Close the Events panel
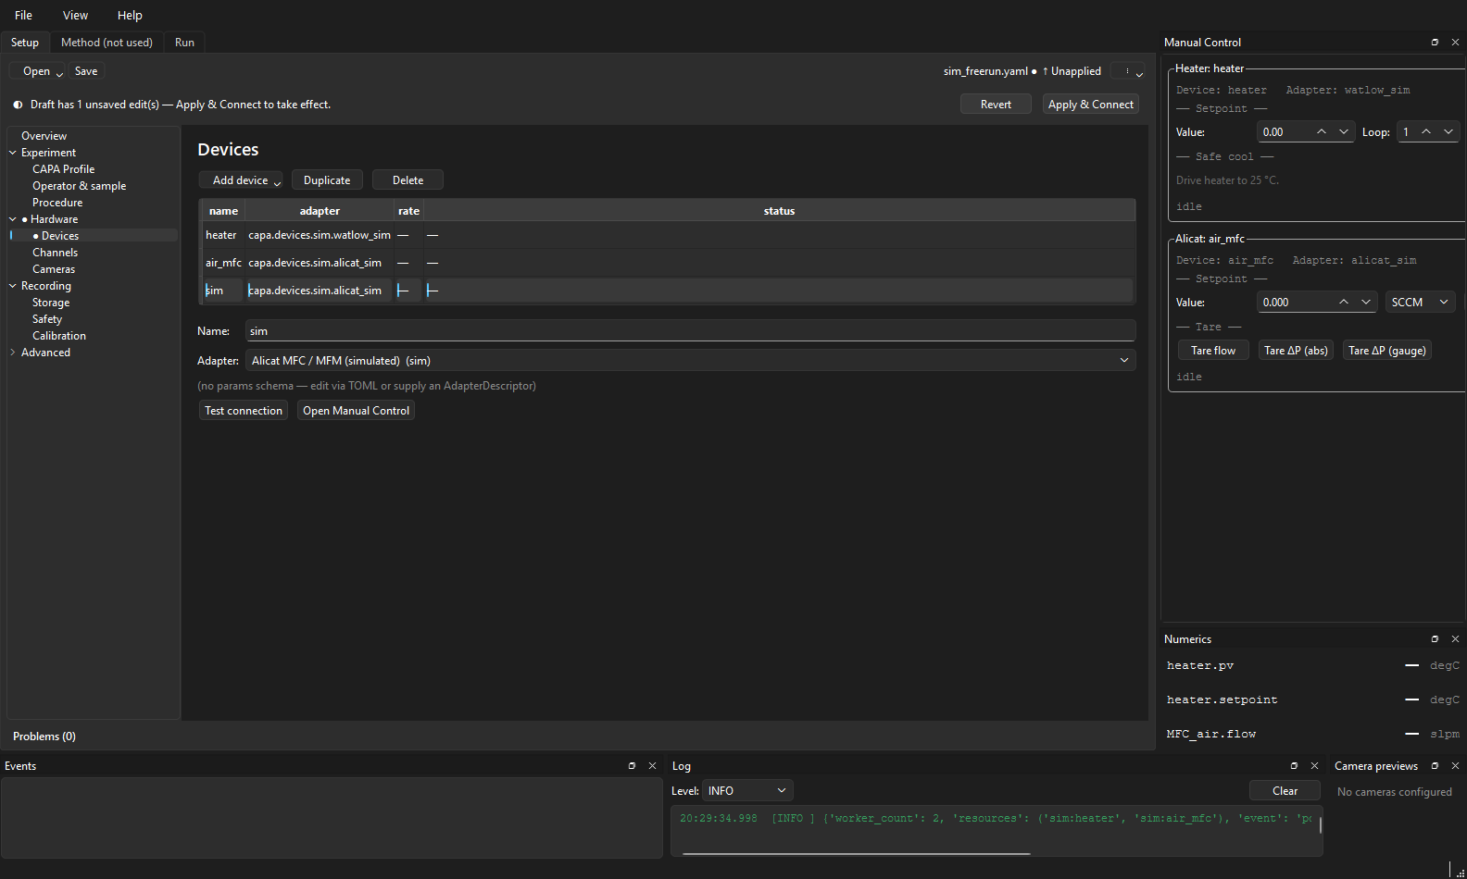The image size is (1467, 879). [x=652, y=766]
